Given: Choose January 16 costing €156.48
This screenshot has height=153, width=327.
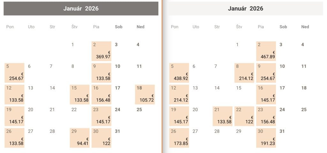Looking at the screenshot, I should tap(102, 94).
